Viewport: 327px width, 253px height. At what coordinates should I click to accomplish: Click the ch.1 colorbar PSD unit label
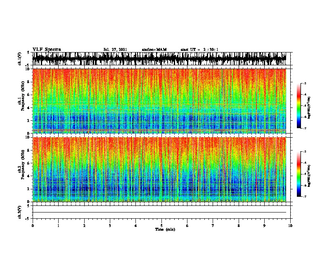coord(309,107)
